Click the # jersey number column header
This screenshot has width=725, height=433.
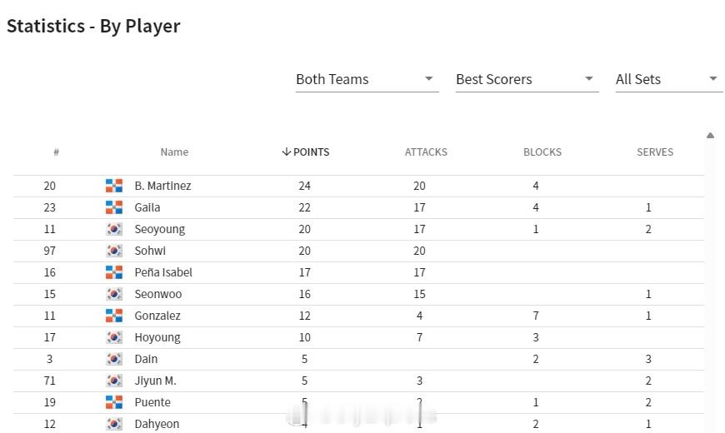[x=56, y=152]
